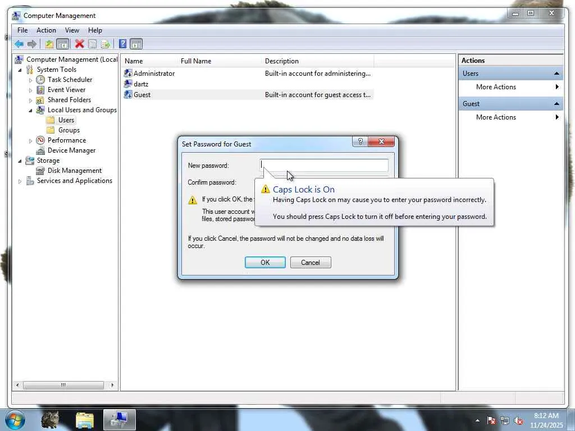Expand the Performance node

(30, 140)
